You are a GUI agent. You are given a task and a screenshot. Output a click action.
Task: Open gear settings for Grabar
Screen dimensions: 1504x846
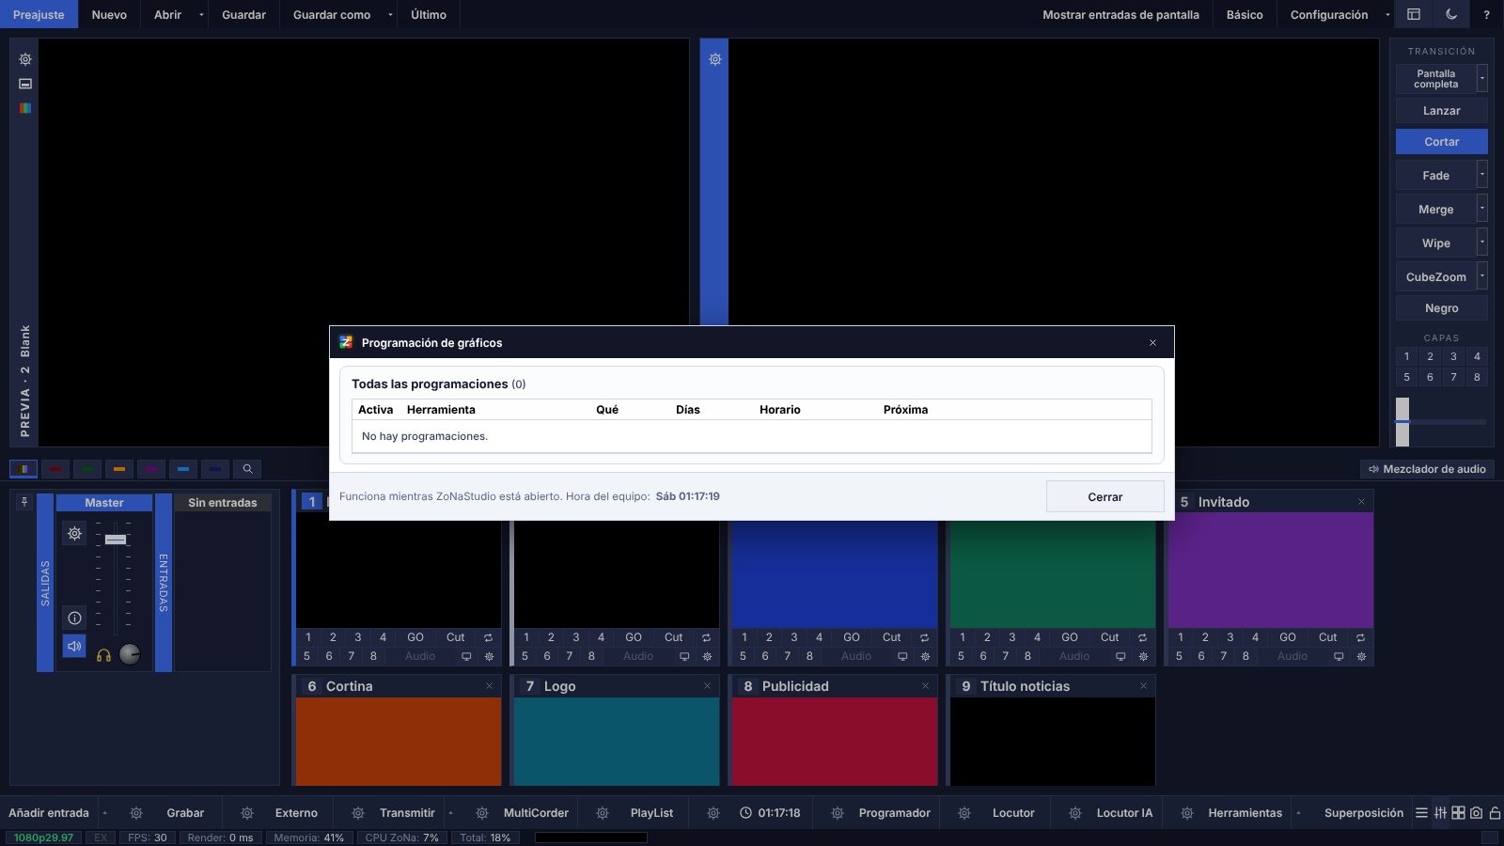[x=136, y=813]
